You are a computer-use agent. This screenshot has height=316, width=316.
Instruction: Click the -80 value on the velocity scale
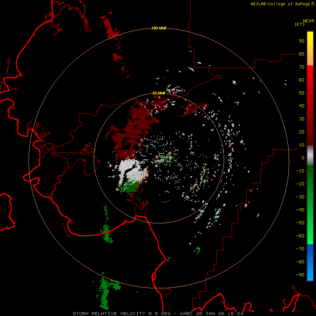tap(300, 262)
